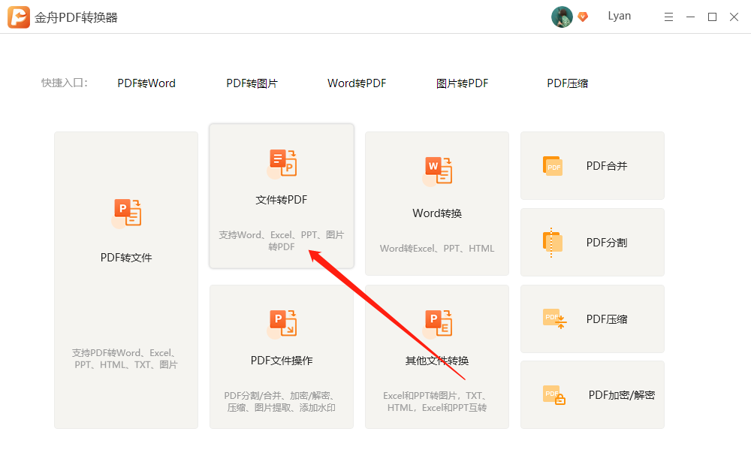Click the Word转换 card icon
Viewport: 751px width, 456px height.
pos(437,171)
